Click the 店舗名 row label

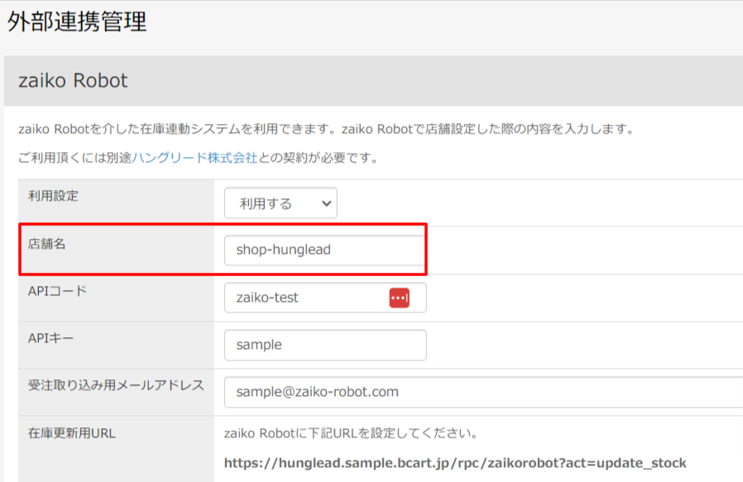[x=46, y=244]
